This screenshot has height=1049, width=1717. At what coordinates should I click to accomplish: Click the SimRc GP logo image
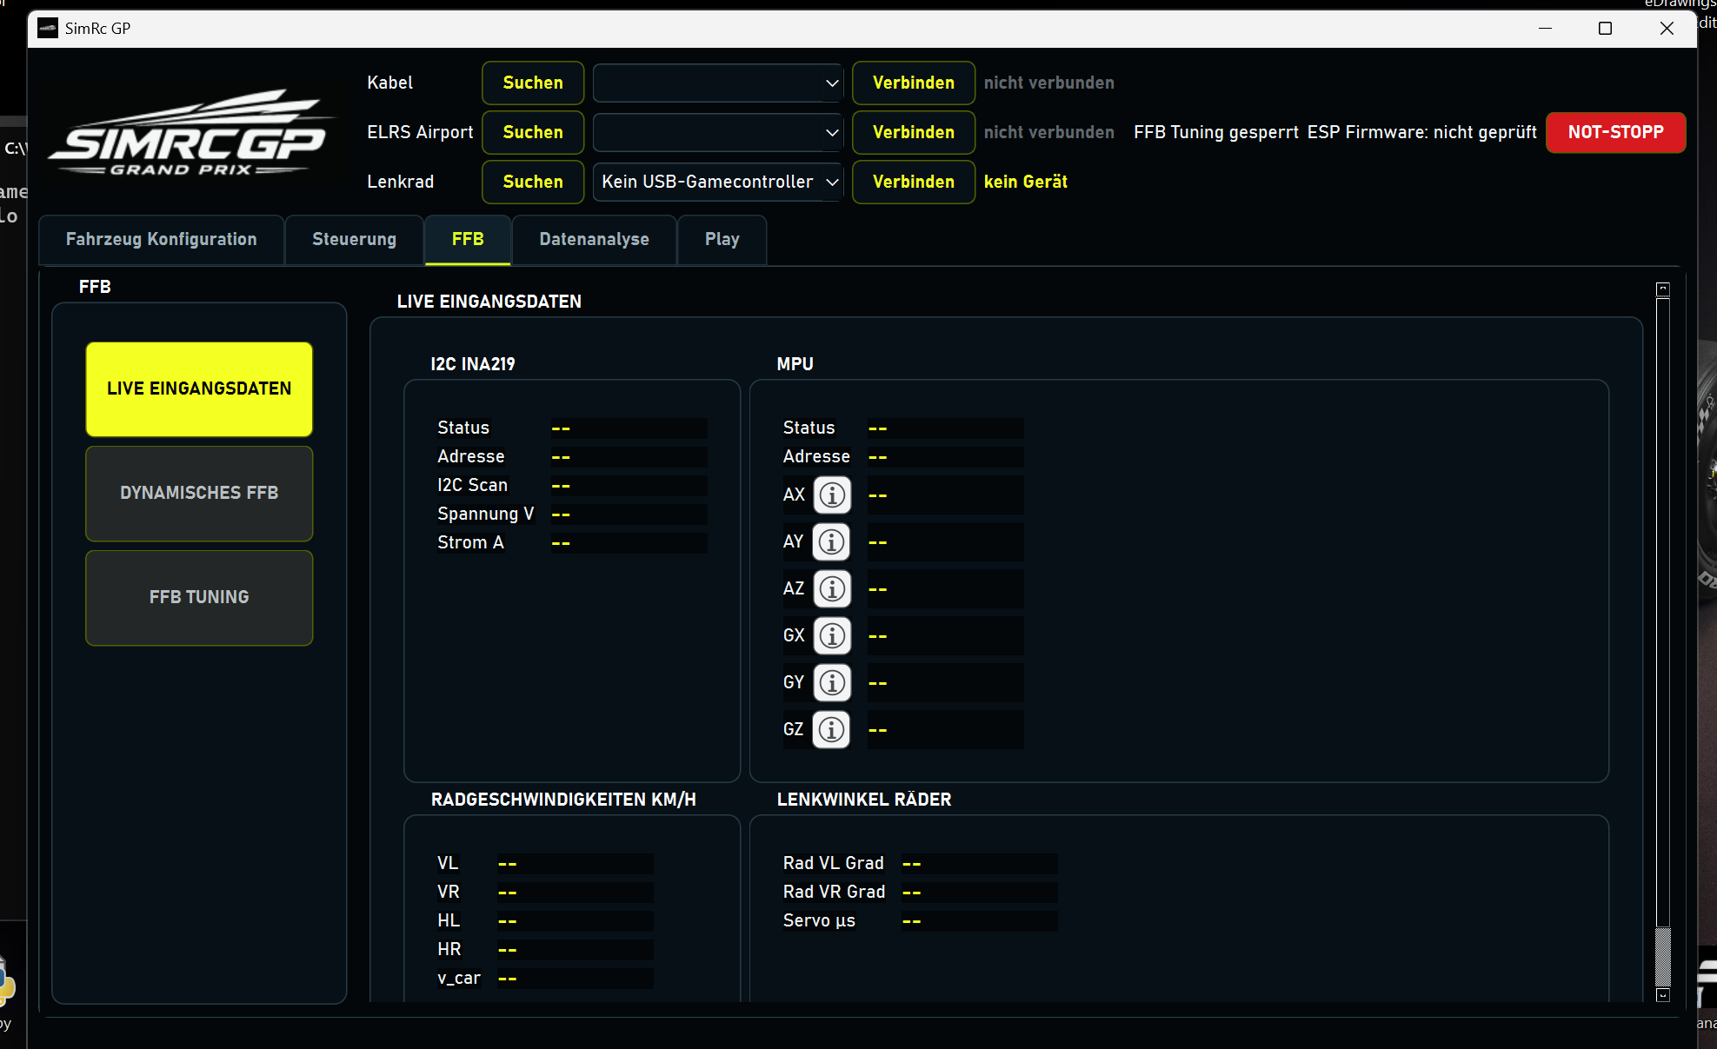[190, 132]
